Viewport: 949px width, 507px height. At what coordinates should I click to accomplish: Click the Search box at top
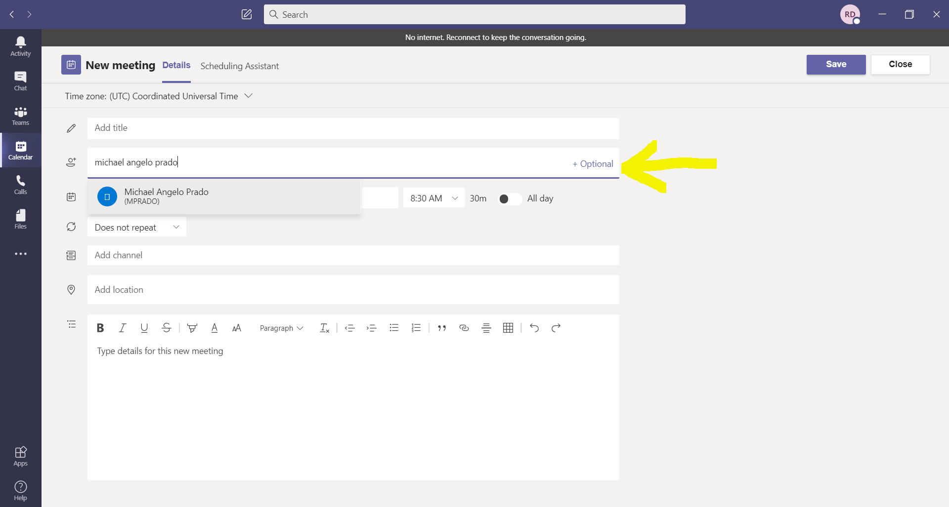pyautogui.click(x=474, y=14)
